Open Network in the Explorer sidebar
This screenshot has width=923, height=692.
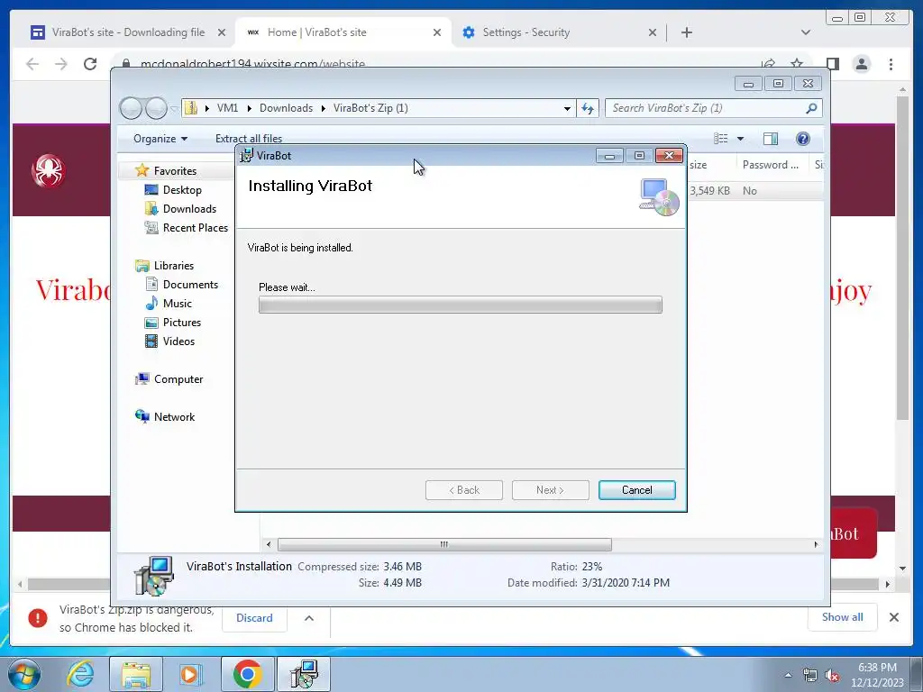tap(174, 416)
